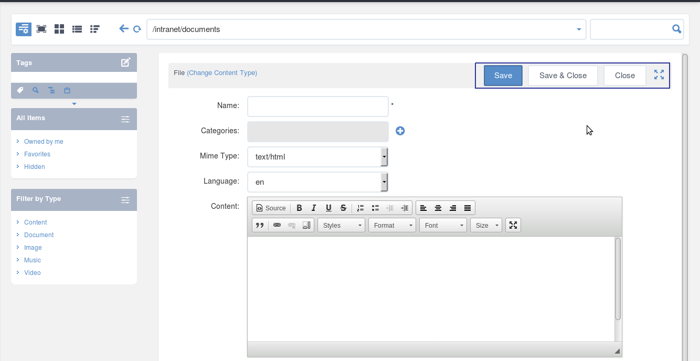The width and height of the screenshot is (700, 361).
Task: Click the editor vertical scrollbar
Action: (x=618, y=279)
